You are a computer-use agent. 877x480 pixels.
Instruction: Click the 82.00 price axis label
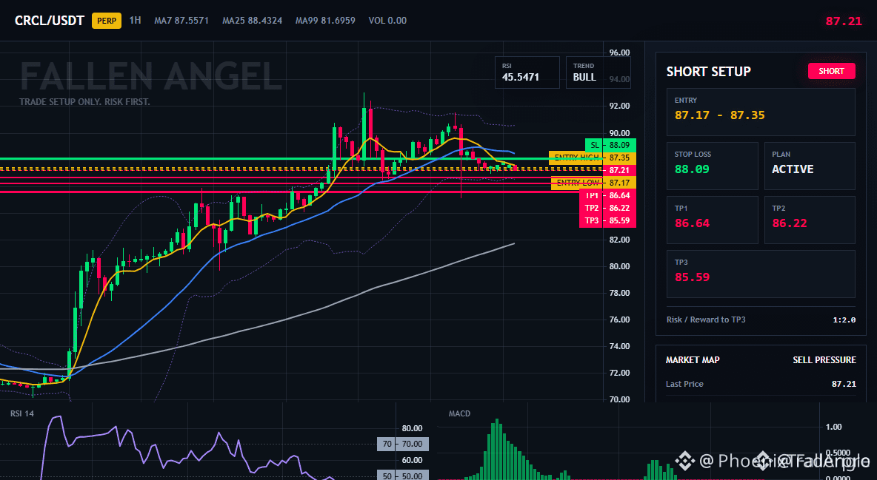tap(619, 240)
